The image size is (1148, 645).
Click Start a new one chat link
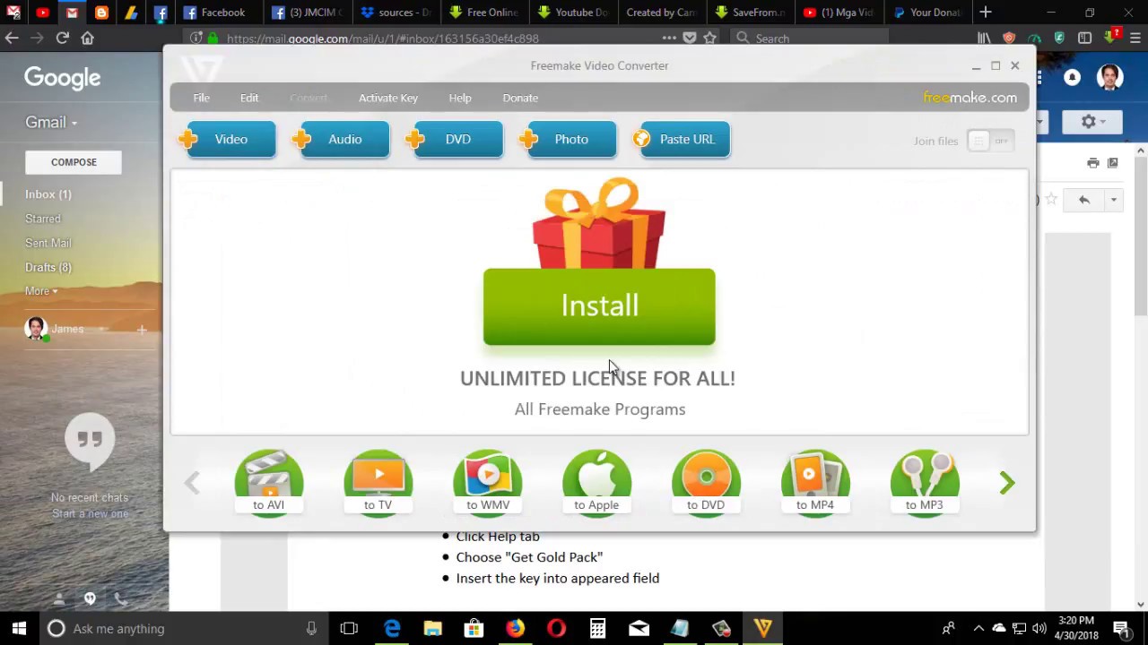[90, 513]
